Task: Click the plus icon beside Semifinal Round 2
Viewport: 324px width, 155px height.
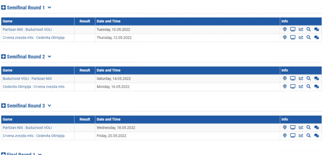Action: coord(4,57)
